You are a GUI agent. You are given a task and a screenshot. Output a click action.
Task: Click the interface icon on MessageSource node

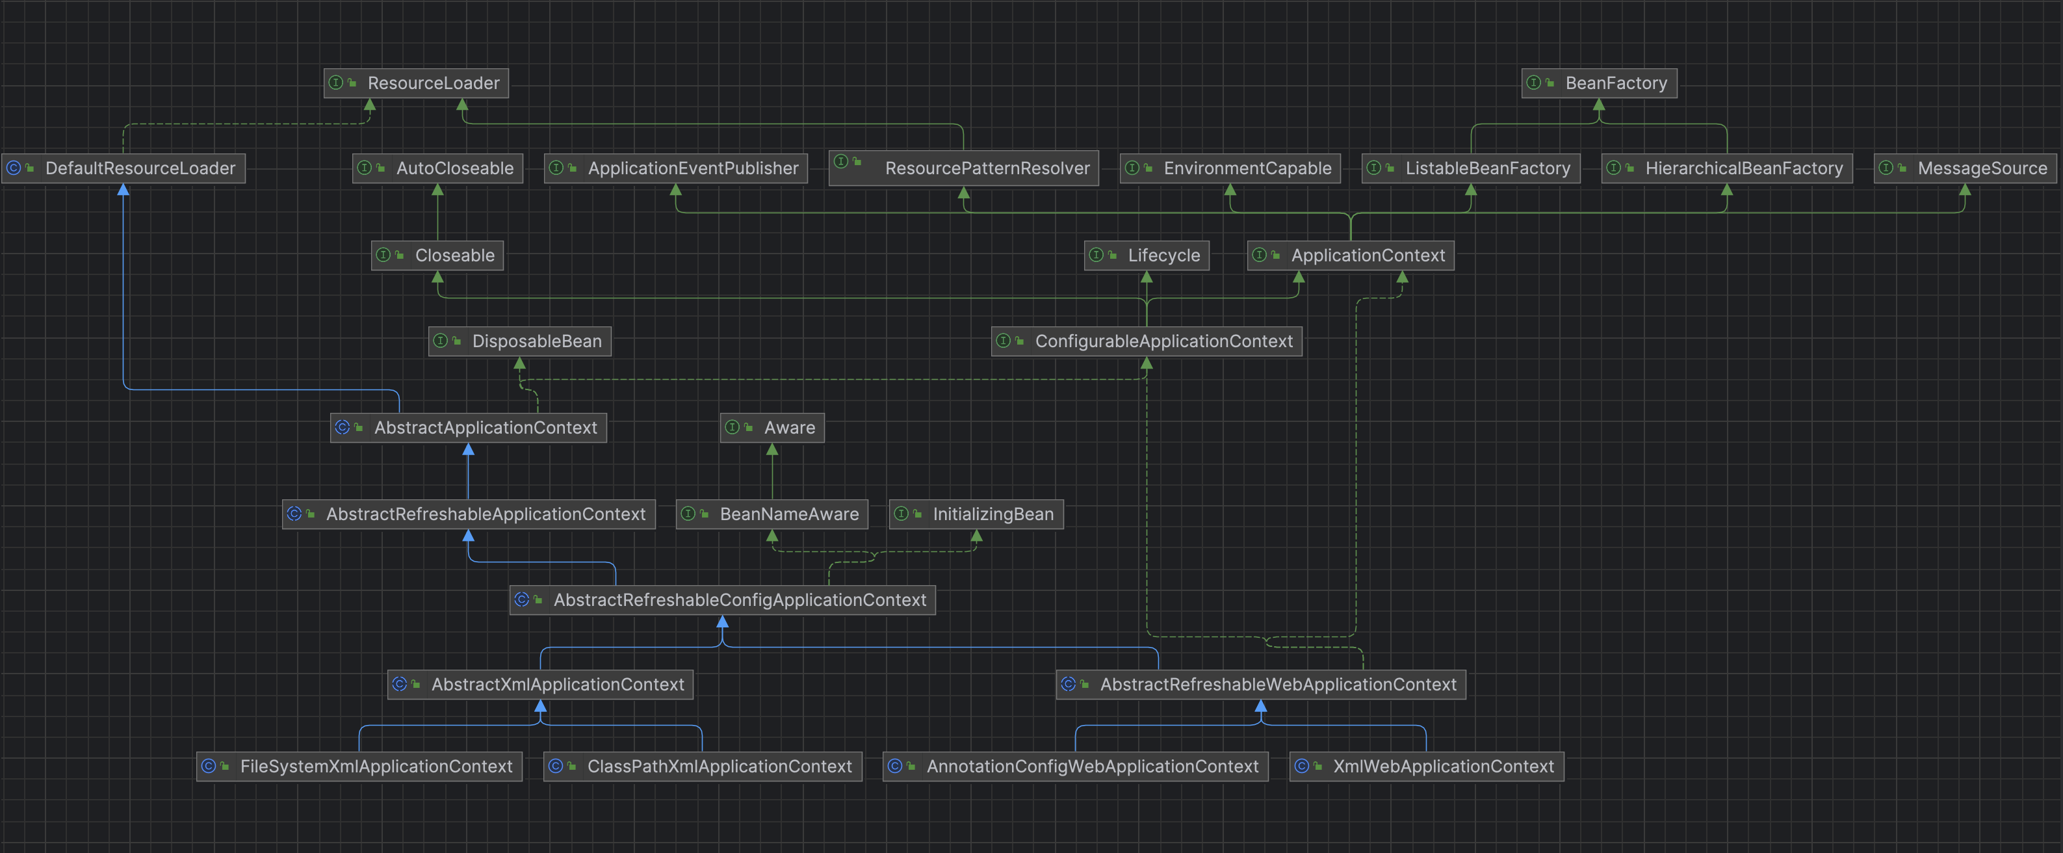click(x=1886, y=168)
